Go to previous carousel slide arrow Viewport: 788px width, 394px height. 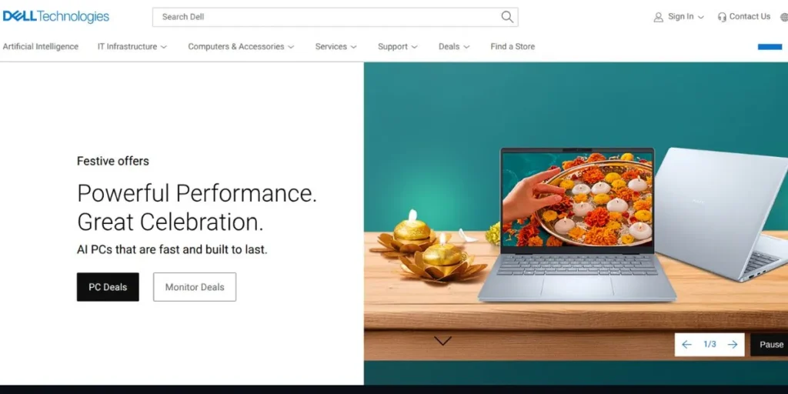coord(686,344)
